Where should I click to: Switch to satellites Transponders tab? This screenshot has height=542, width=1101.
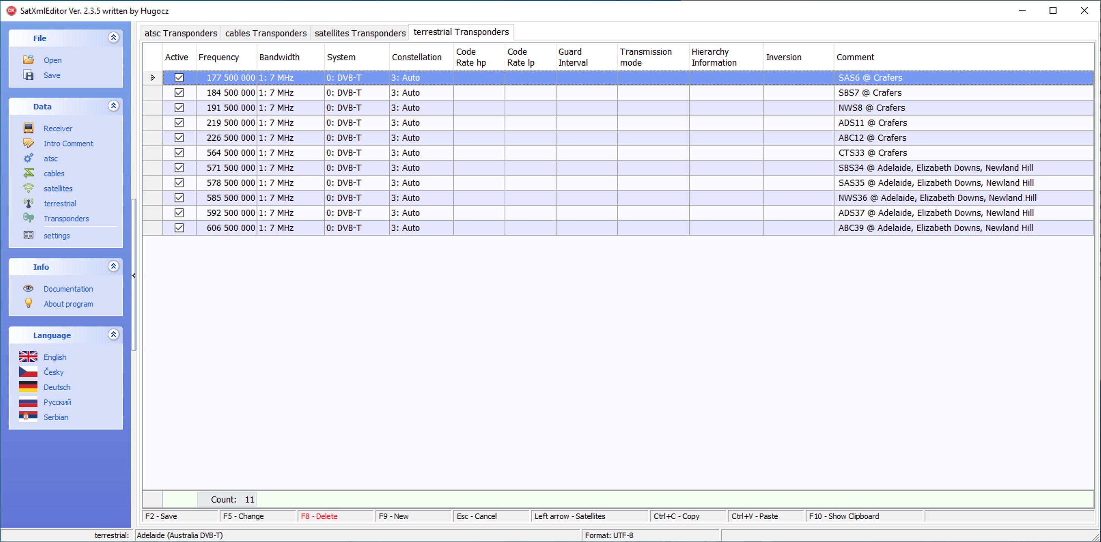360,33
